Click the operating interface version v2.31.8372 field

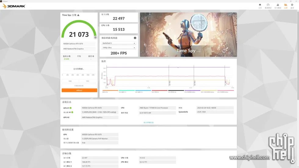pyautogui.click(x=157, y=113)
